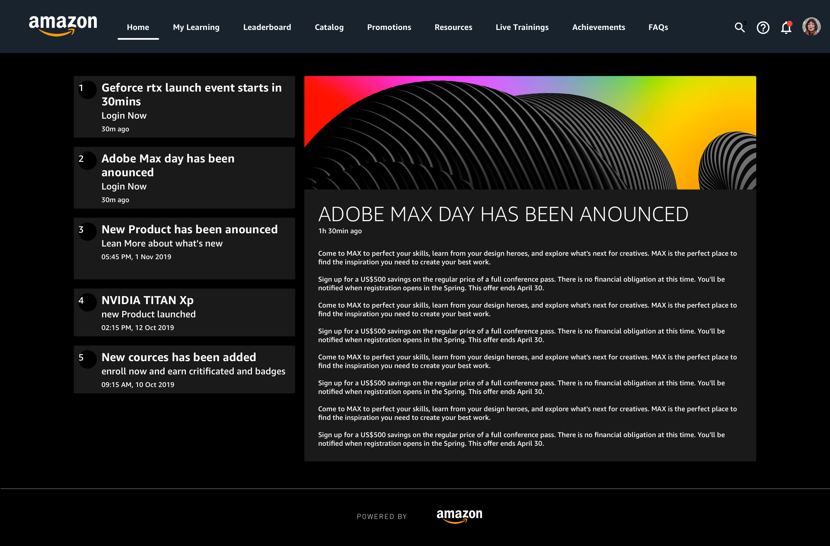The image size is (830, 546).
Task: Click the Amazon logo in footer
Action: click(459, 516)
